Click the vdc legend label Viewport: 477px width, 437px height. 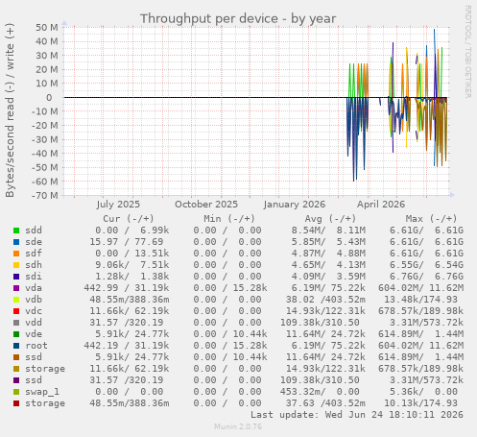coord(34,311)
